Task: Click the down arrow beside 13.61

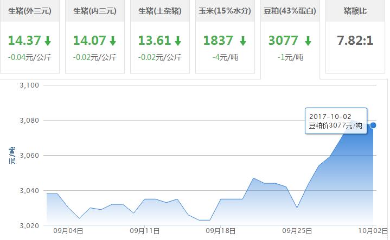Action: 178,41
